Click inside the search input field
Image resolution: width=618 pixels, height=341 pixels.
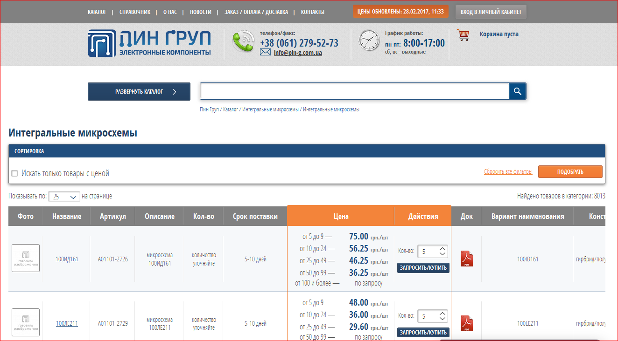pos(354,91)
